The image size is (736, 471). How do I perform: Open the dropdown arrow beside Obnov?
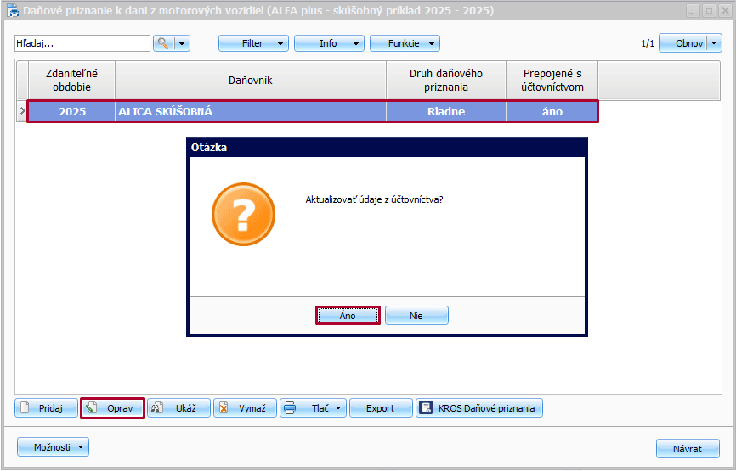(x=714, y=43)
